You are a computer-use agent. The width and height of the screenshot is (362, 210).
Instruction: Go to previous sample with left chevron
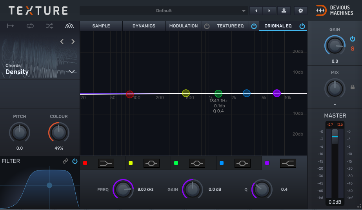62,42
